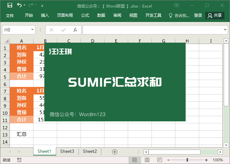Click the Undo arrow icon
Image resolution: width=230 pixels, height=164 pixels.
tap(19, 5)
